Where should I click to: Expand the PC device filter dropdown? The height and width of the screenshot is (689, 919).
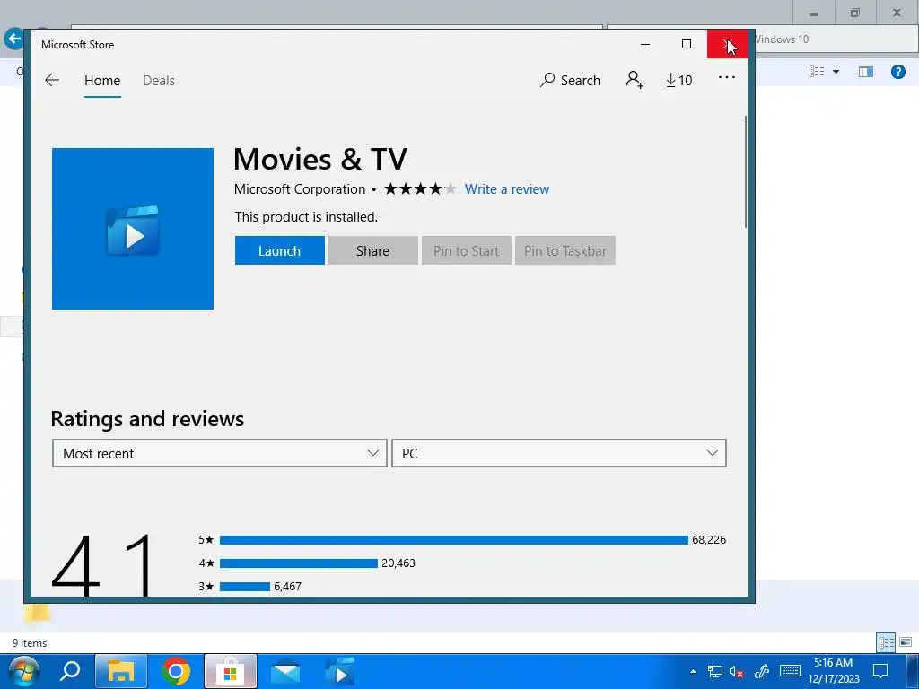pyautogui.click(x=558, y=453)
